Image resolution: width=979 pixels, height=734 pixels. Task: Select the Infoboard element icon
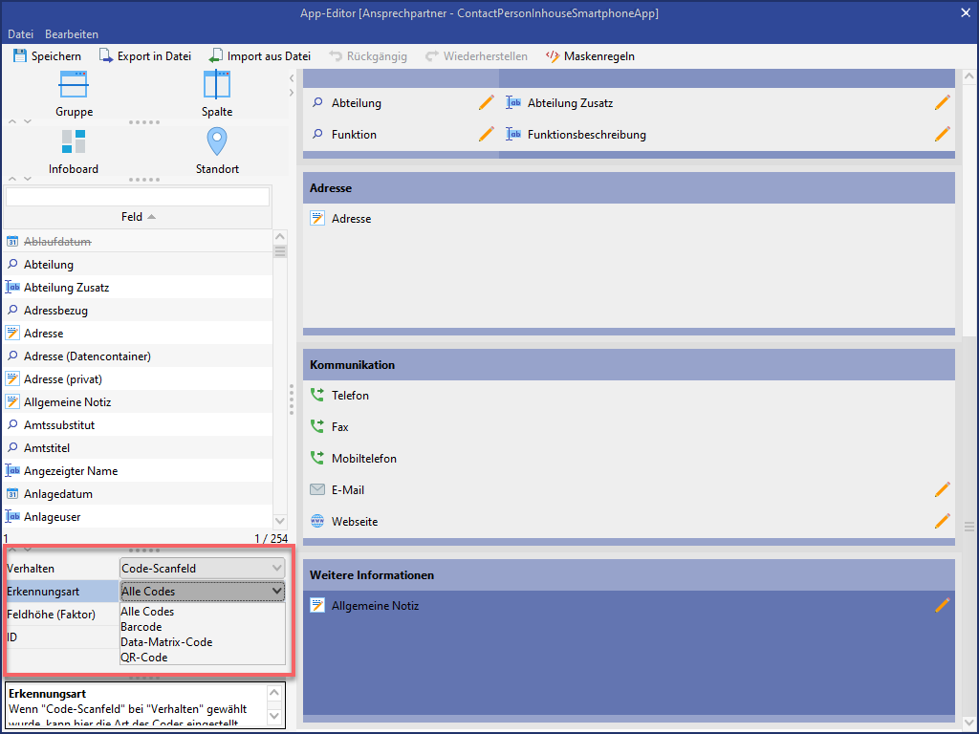click(x=74, y=142)
